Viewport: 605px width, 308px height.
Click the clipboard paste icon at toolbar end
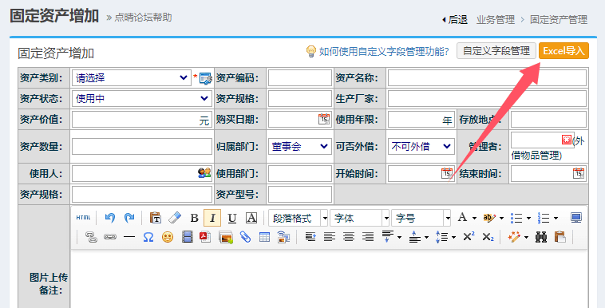560,237
